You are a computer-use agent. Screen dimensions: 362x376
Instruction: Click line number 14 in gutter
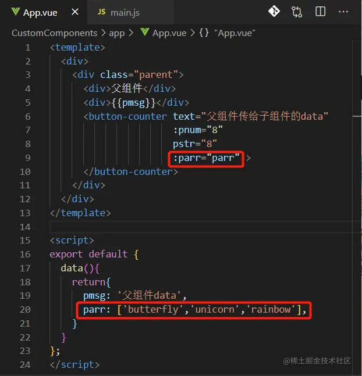25,227
